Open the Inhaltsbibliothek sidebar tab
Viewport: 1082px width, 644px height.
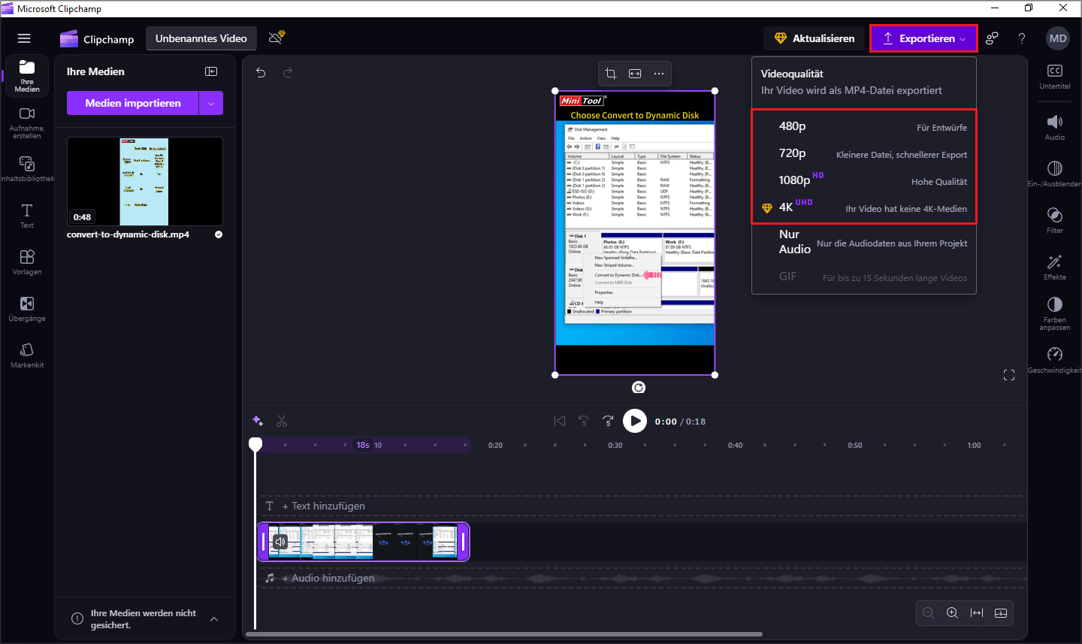point(27,169)
